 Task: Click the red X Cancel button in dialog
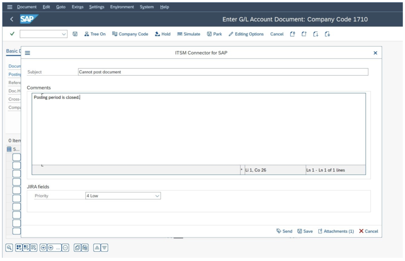[368, 231]
